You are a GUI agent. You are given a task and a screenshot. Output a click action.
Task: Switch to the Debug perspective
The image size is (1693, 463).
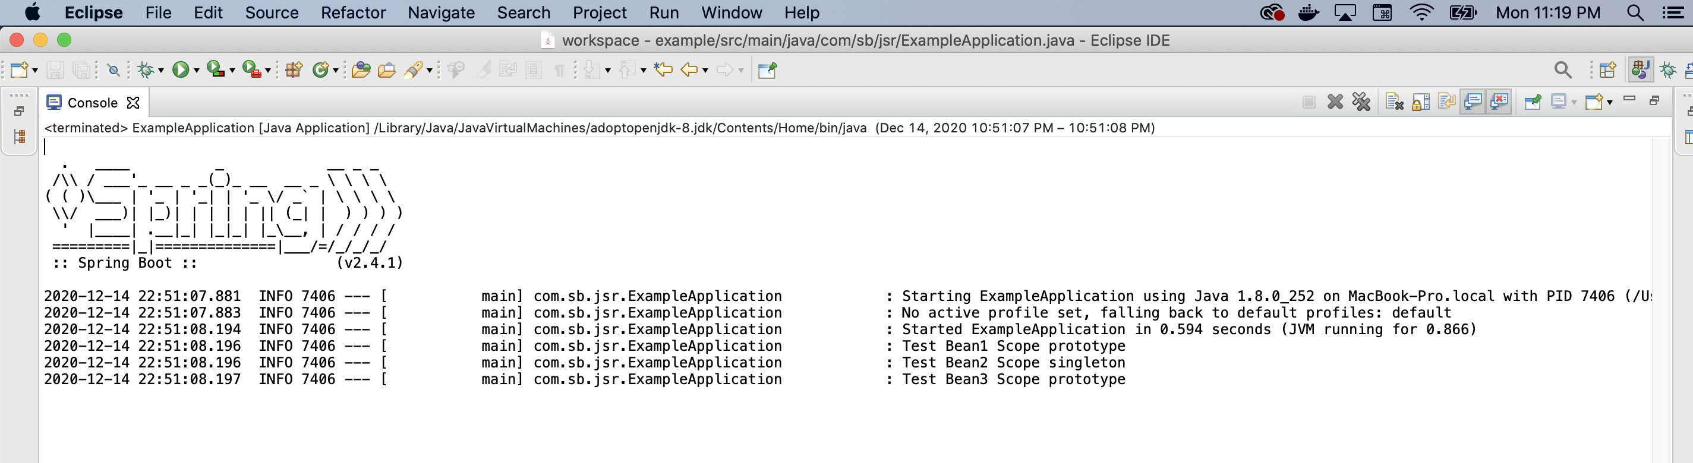tap(1667, 69)
